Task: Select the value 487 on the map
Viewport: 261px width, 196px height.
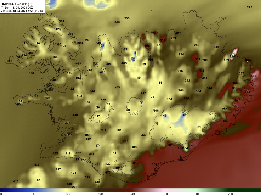Action: (126, 141)
